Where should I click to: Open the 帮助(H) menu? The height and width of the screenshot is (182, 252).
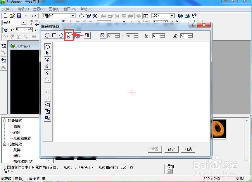coord(86,9)
